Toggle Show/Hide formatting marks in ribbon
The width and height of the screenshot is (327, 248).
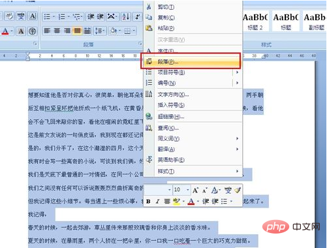click(137, 16)
